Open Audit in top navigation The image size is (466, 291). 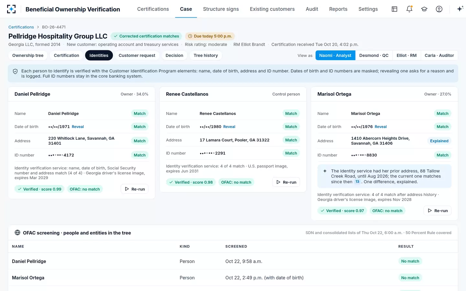312,9
